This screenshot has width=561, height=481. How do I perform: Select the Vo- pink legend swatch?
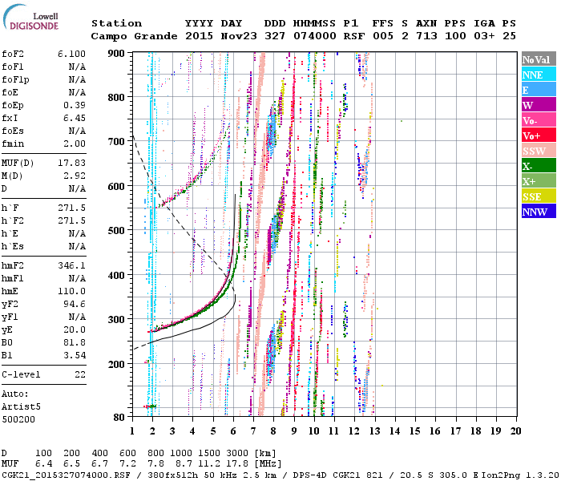(539, 120)
